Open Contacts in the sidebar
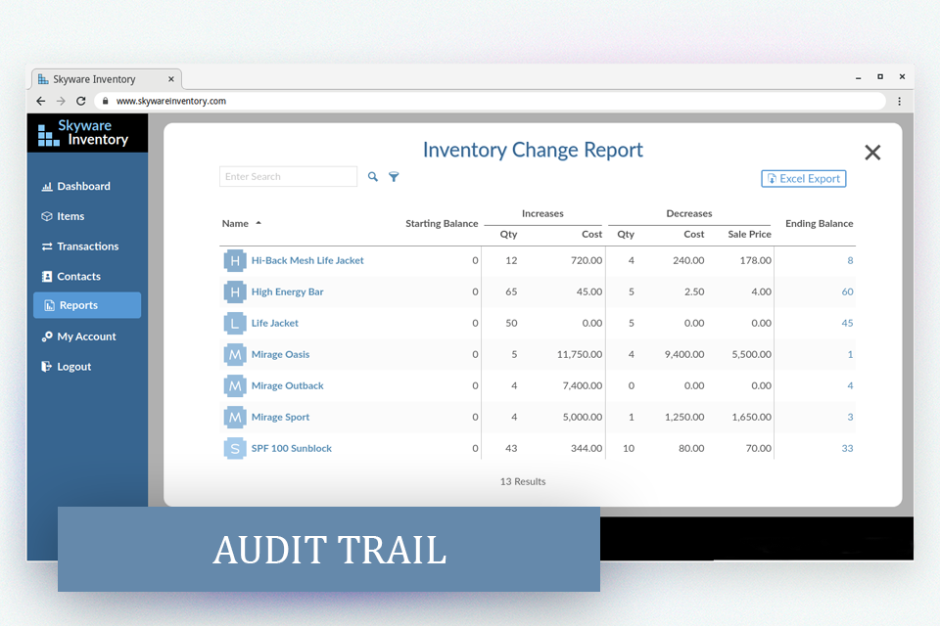This screenshot has height=626, width=940. tap(70, 276)
